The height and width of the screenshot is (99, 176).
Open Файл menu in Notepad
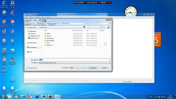pos(26,17)
